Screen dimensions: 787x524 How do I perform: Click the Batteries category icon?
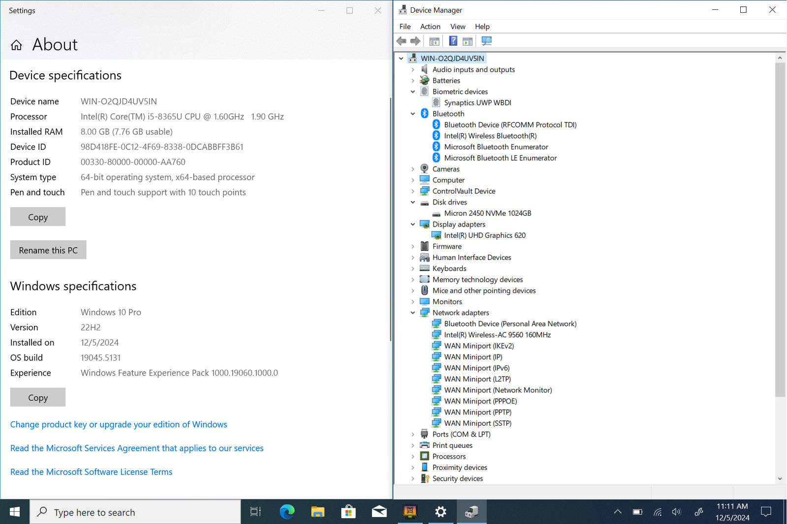coord(424,81)
